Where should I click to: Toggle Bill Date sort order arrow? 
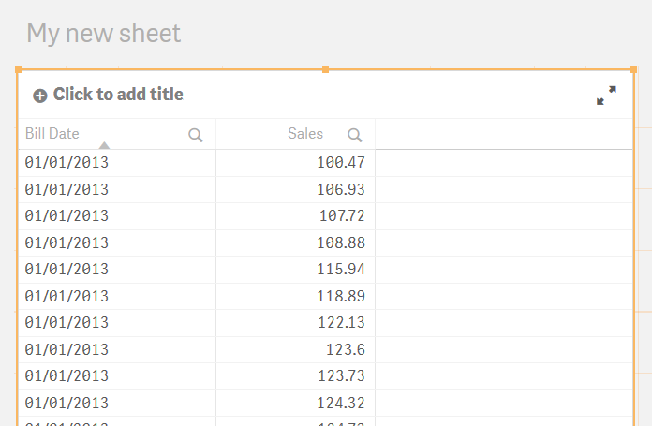104,145
